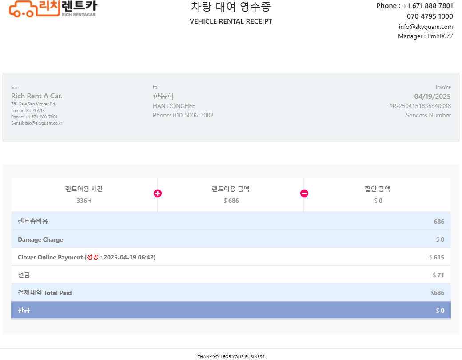Image resolution: width=462 pixels, height=360 pixels.
Task: Click customer phone 010-5006-3002
Action: (193, 115)
